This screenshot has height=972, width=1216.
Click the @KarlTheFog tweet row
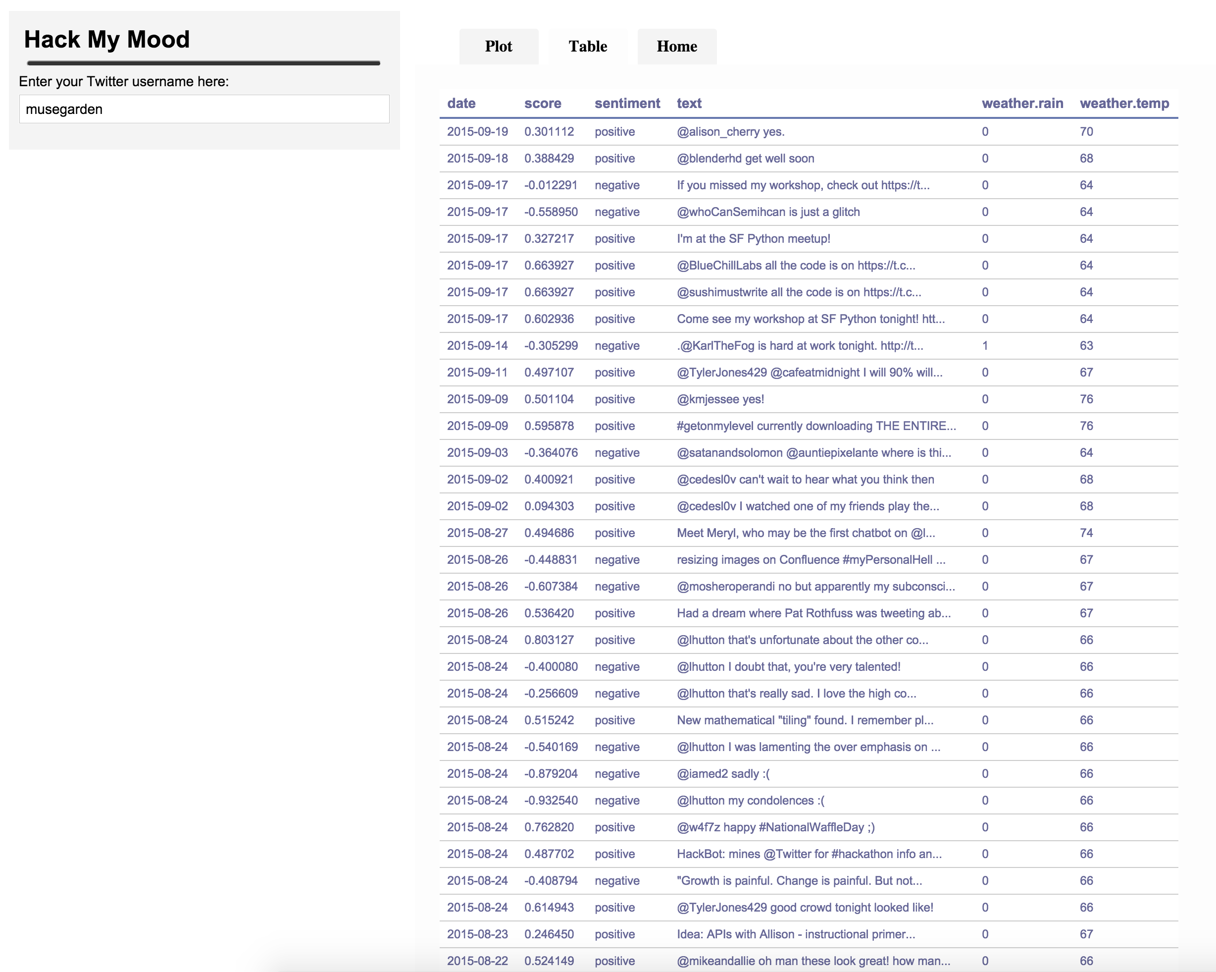point(799,345)
